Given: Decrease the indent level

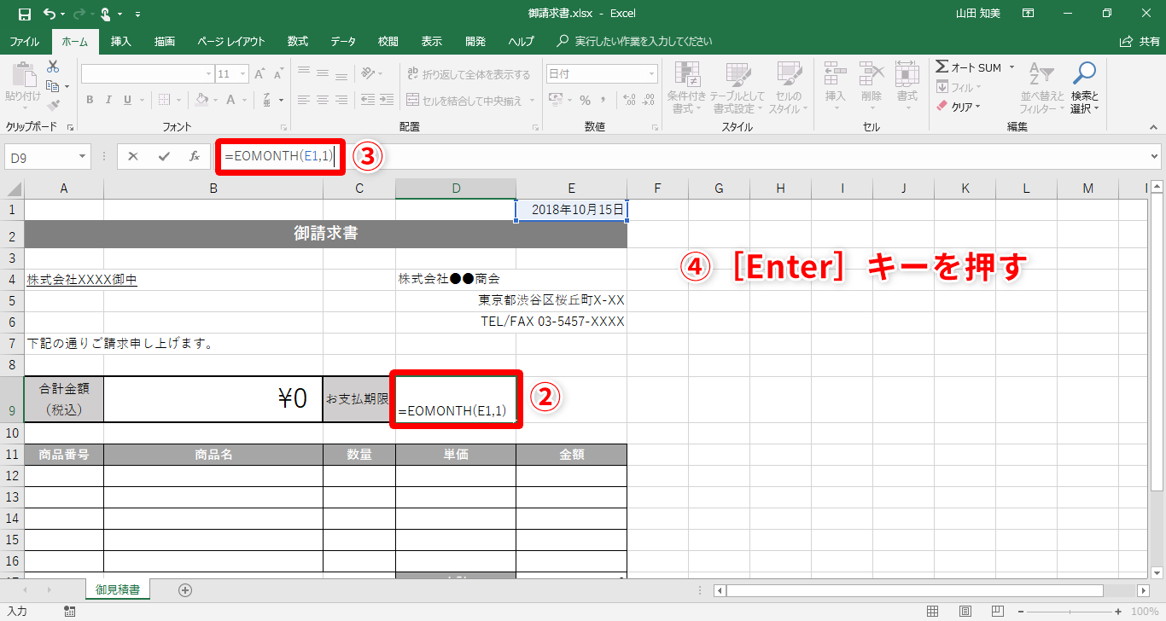Looking at the screenshot, I should pyautogui.click(x=369, y=100).
